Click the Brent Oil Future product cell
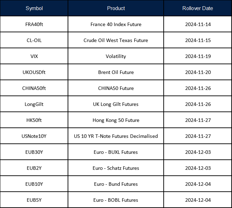 coord(116,72)
